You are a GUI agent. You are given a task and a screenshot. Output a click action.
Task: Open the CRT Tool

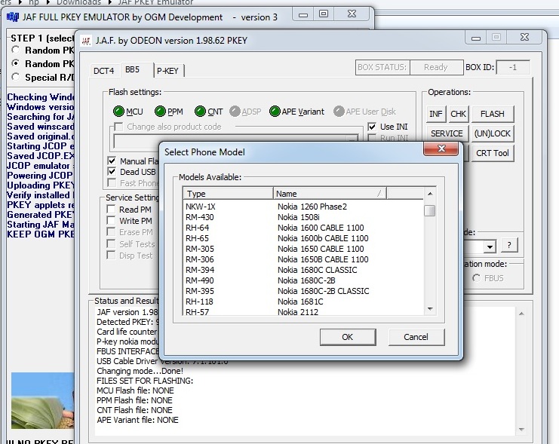493,153
